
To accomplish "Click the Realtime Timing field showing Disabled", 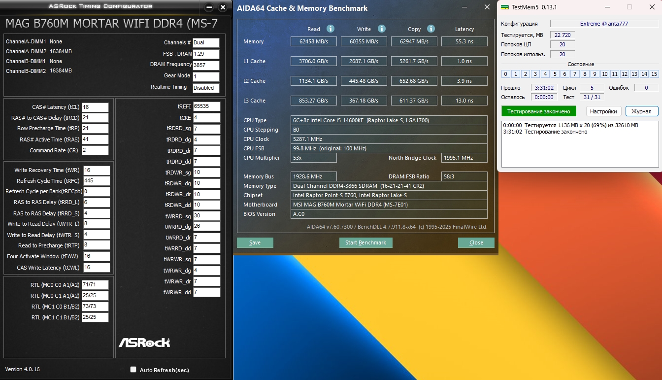I will (x=206, y=88).
